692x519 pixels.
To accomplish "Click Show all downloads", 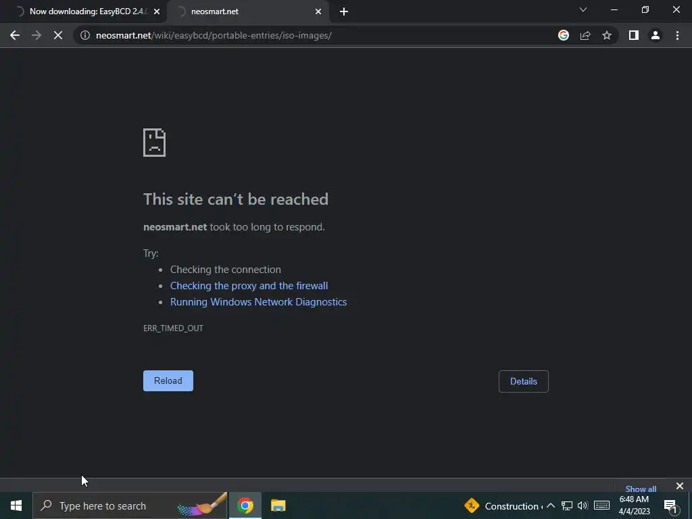I will [641, 489].
